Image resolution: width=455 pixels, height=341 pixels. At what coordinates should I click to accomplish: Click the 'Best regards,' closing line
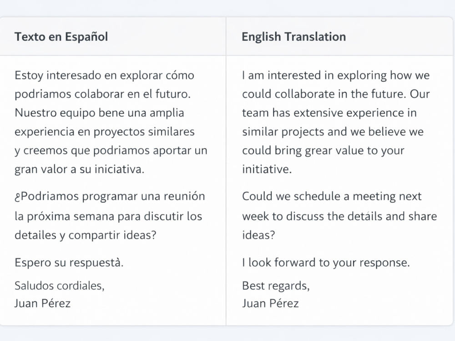coord(276,286)
